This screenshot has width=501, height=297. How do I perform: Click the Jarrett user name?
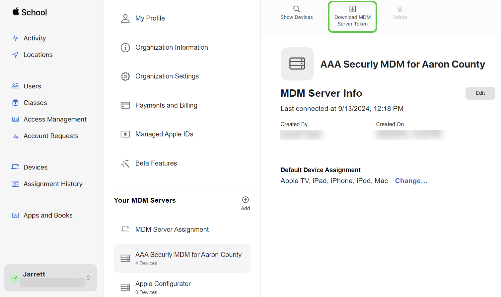34,274
